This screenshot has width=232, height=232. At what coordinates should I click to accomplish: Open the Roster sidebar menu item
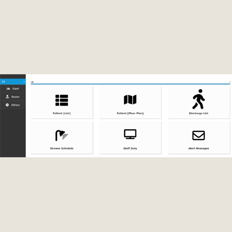13,97
